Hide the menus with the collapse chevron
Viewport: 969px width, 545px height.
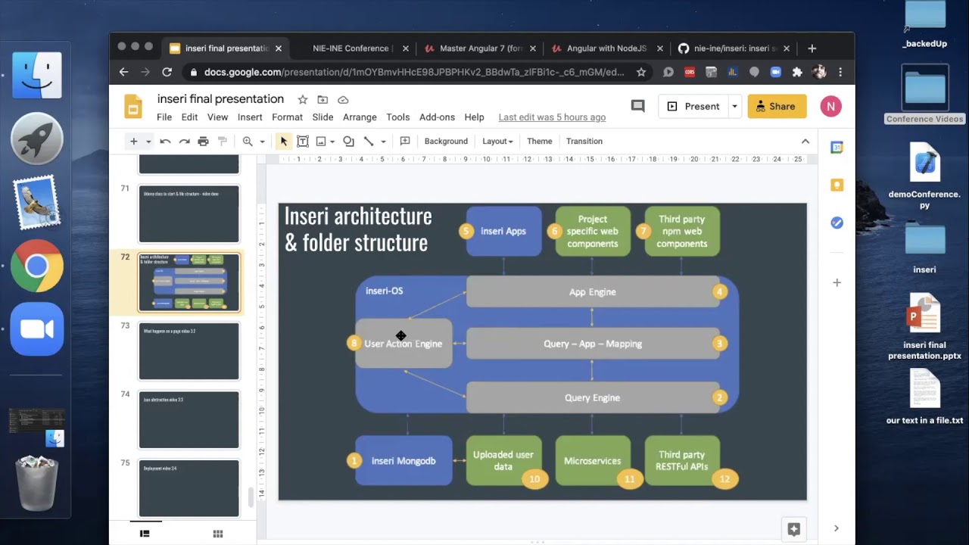click(x=805, y=142)
